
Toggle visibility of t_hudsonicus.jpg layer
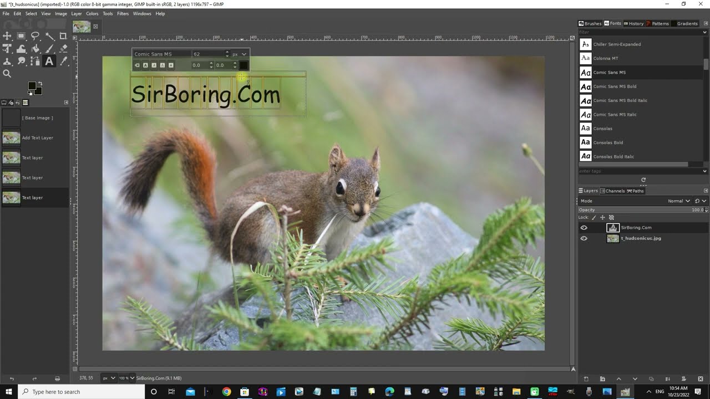[x=584, y=238]
